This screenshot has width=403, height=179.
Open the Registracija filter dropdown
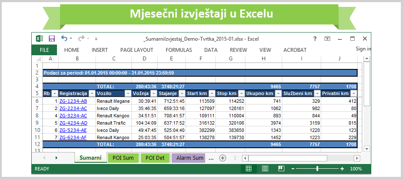(x=92, y=93)
